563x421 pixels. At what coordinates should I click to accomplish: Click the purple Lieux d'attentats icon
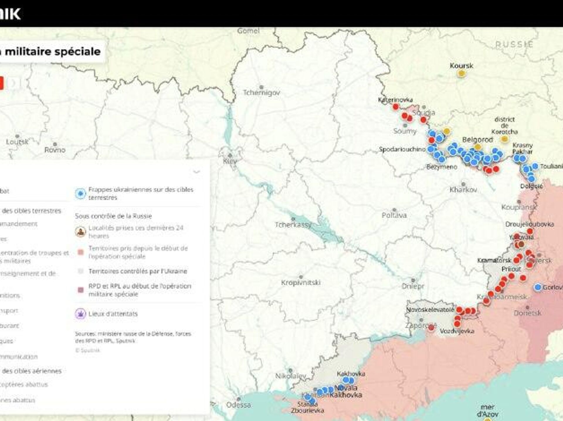tap(80, 314)
